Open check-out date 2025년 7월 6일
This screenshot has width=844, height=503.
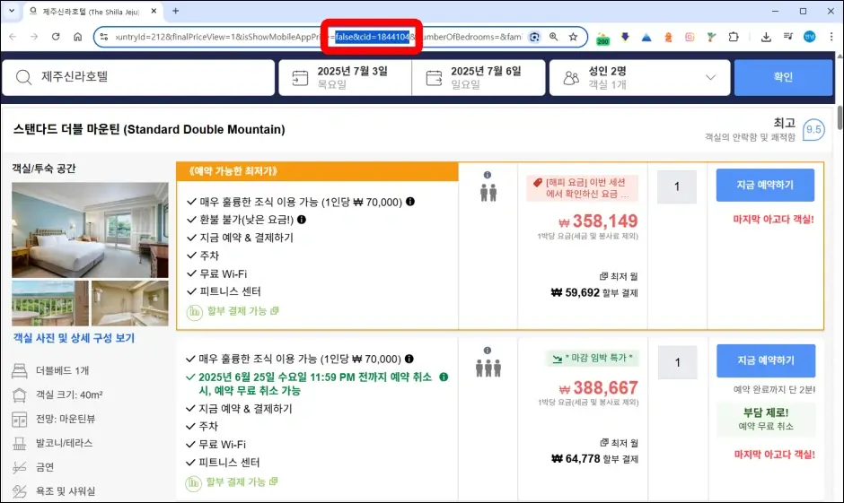point(479,77)
